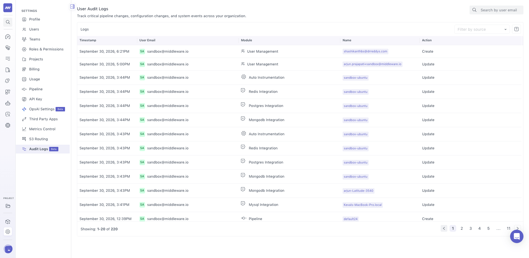Collapse the settings sidebar panel
529x258 pixels.
[72, 7]
